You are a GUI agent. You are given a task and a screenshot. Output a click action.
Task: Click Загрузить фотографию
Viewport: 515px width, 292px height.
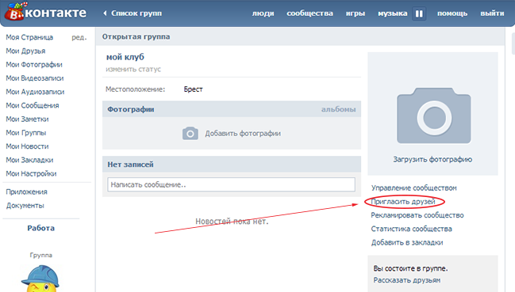click(x=432, y=159)
